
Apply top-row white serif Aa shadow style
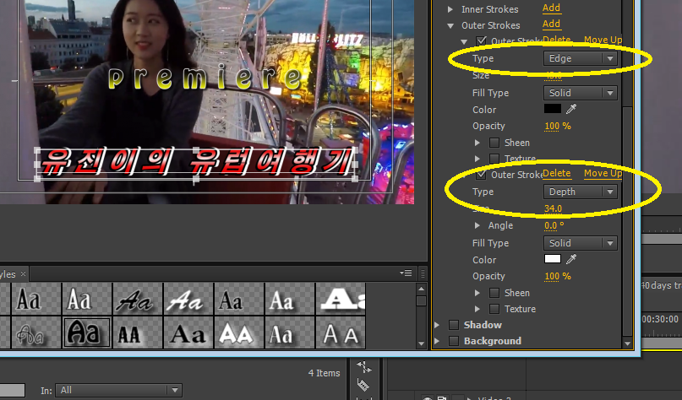(290, 299)
